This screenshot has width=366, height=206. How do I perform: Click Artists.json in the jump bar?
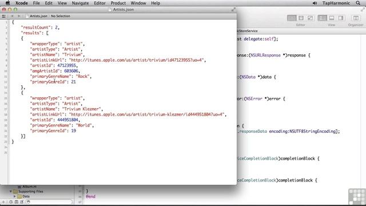pos(37,16)
